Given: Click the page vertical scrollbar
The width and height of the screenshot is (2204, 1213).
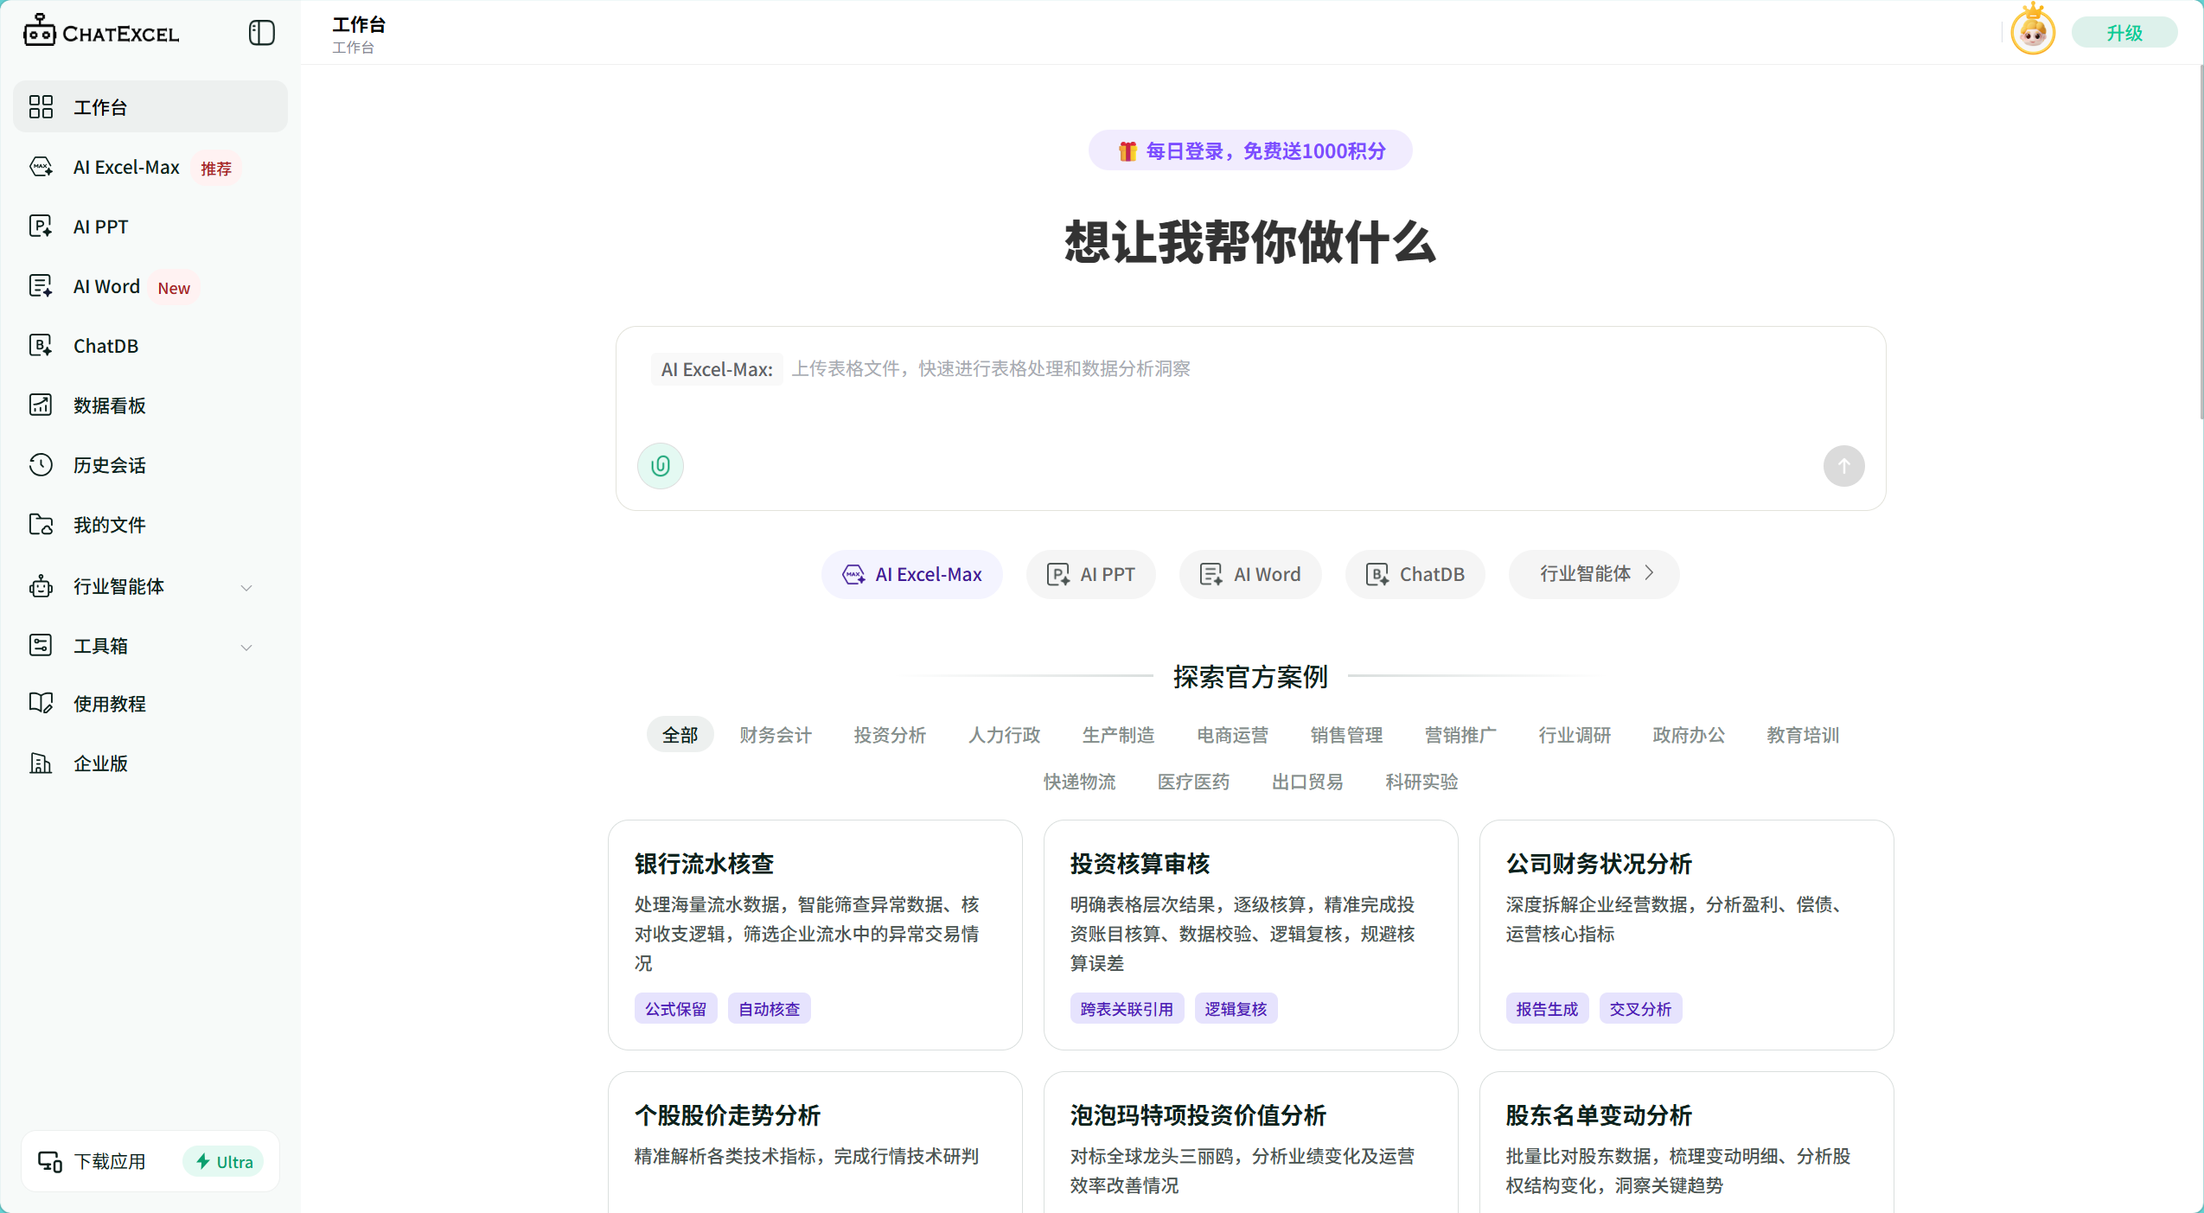Looking at the screenshot, I should pyautogui.click(x=2201, y=242).
